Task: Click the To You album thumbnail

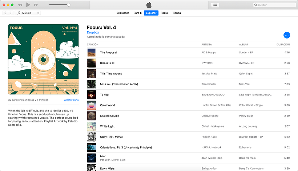Action: coord(92,95)
